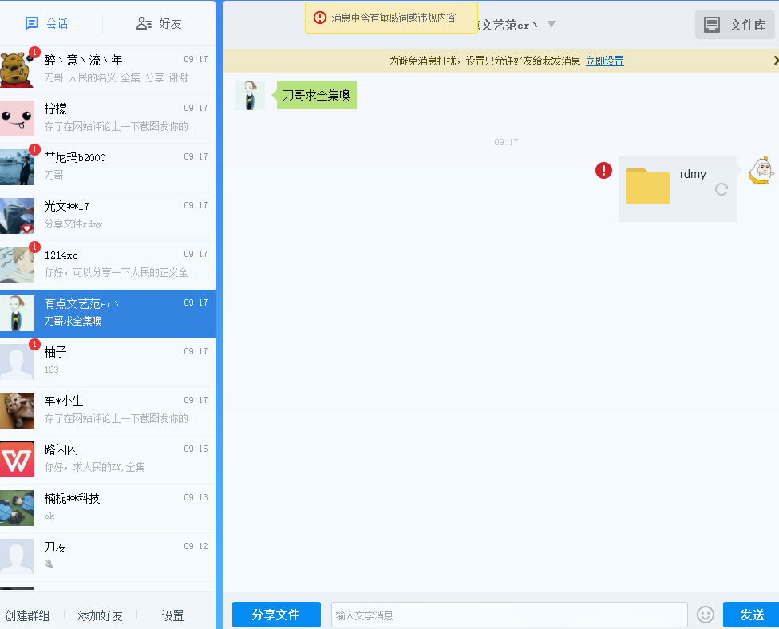Click the 立即设置 link
This screenshot has height=629, width=779.
604,61
